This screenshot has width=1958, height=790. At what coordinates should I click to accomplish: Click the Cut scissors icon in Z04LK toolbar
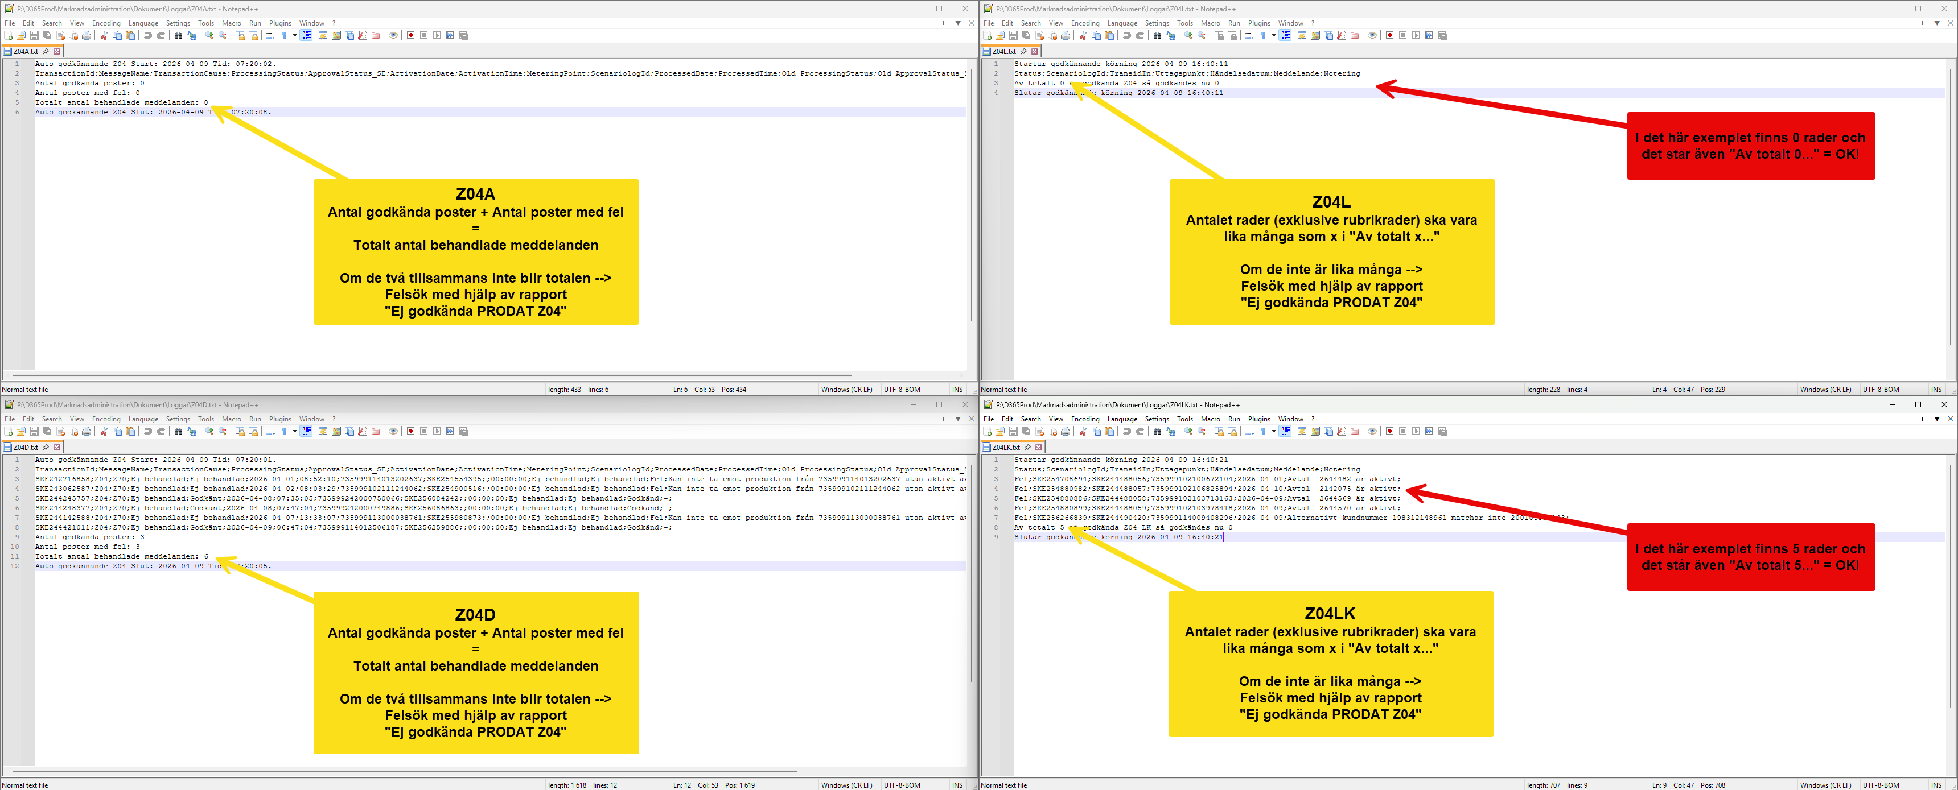(1083, 431)
